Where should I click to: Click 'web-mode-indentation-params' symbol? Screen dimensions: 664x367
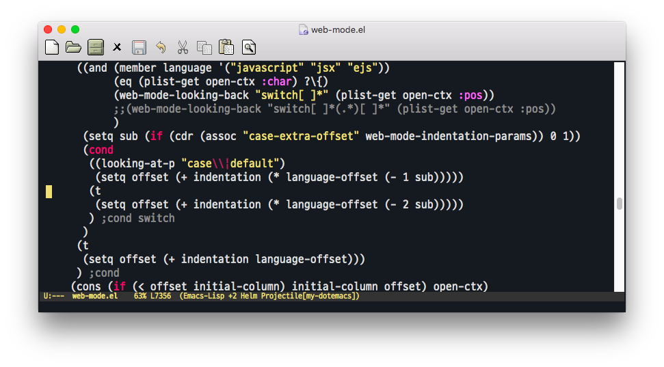(x=449, y=136)
